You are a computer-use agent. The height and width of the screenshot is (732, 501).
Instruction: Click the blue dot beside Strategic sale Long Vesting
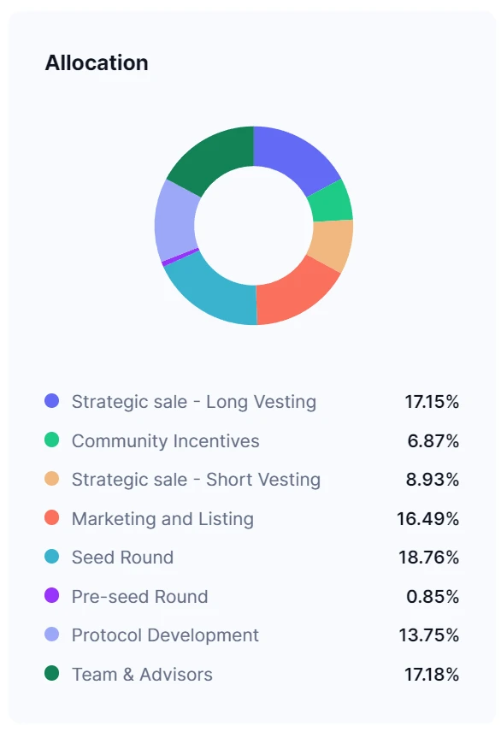pyautogui.click(x=51, y=401)
